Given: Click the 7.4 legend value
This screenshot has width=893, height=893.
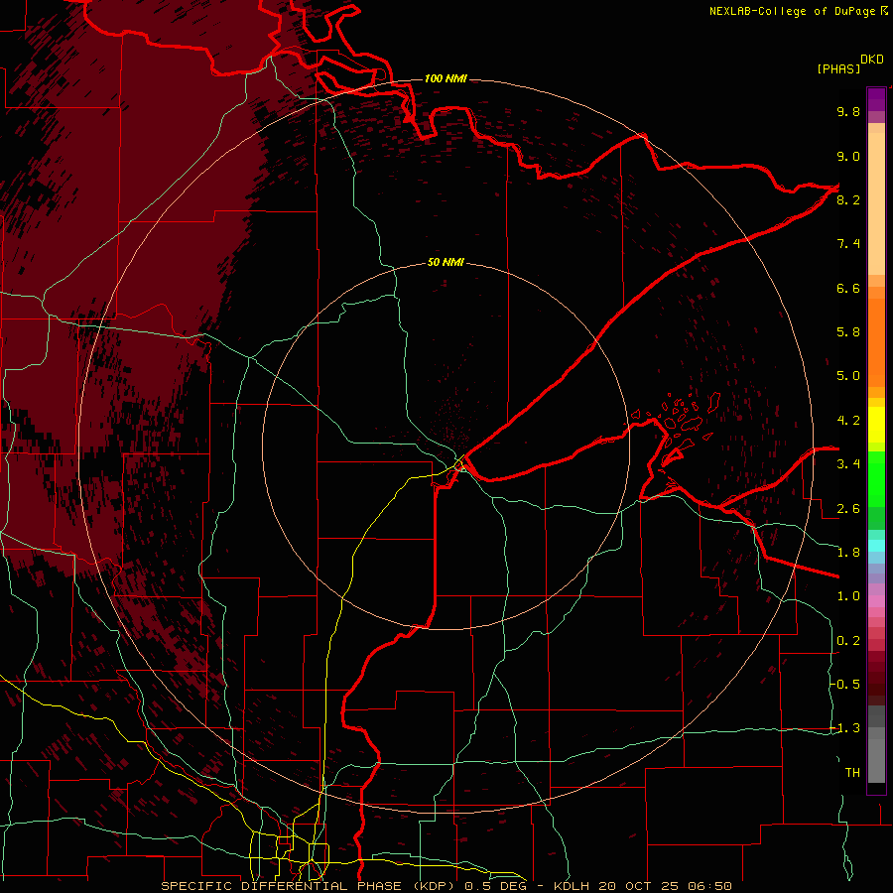Looking at the screenshot, I should click(x=848, y=244).
